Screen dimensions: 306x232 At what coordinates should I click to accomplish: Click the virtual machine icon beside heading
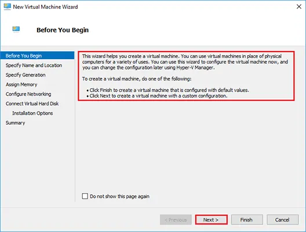coord(16,30)
